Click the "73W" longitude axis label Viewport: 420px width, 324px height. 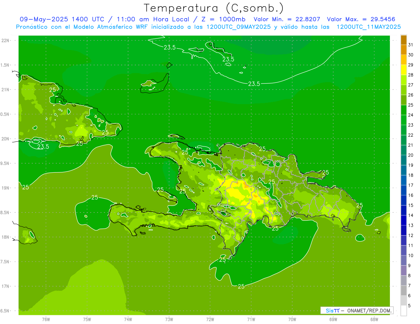click(169, 319)
